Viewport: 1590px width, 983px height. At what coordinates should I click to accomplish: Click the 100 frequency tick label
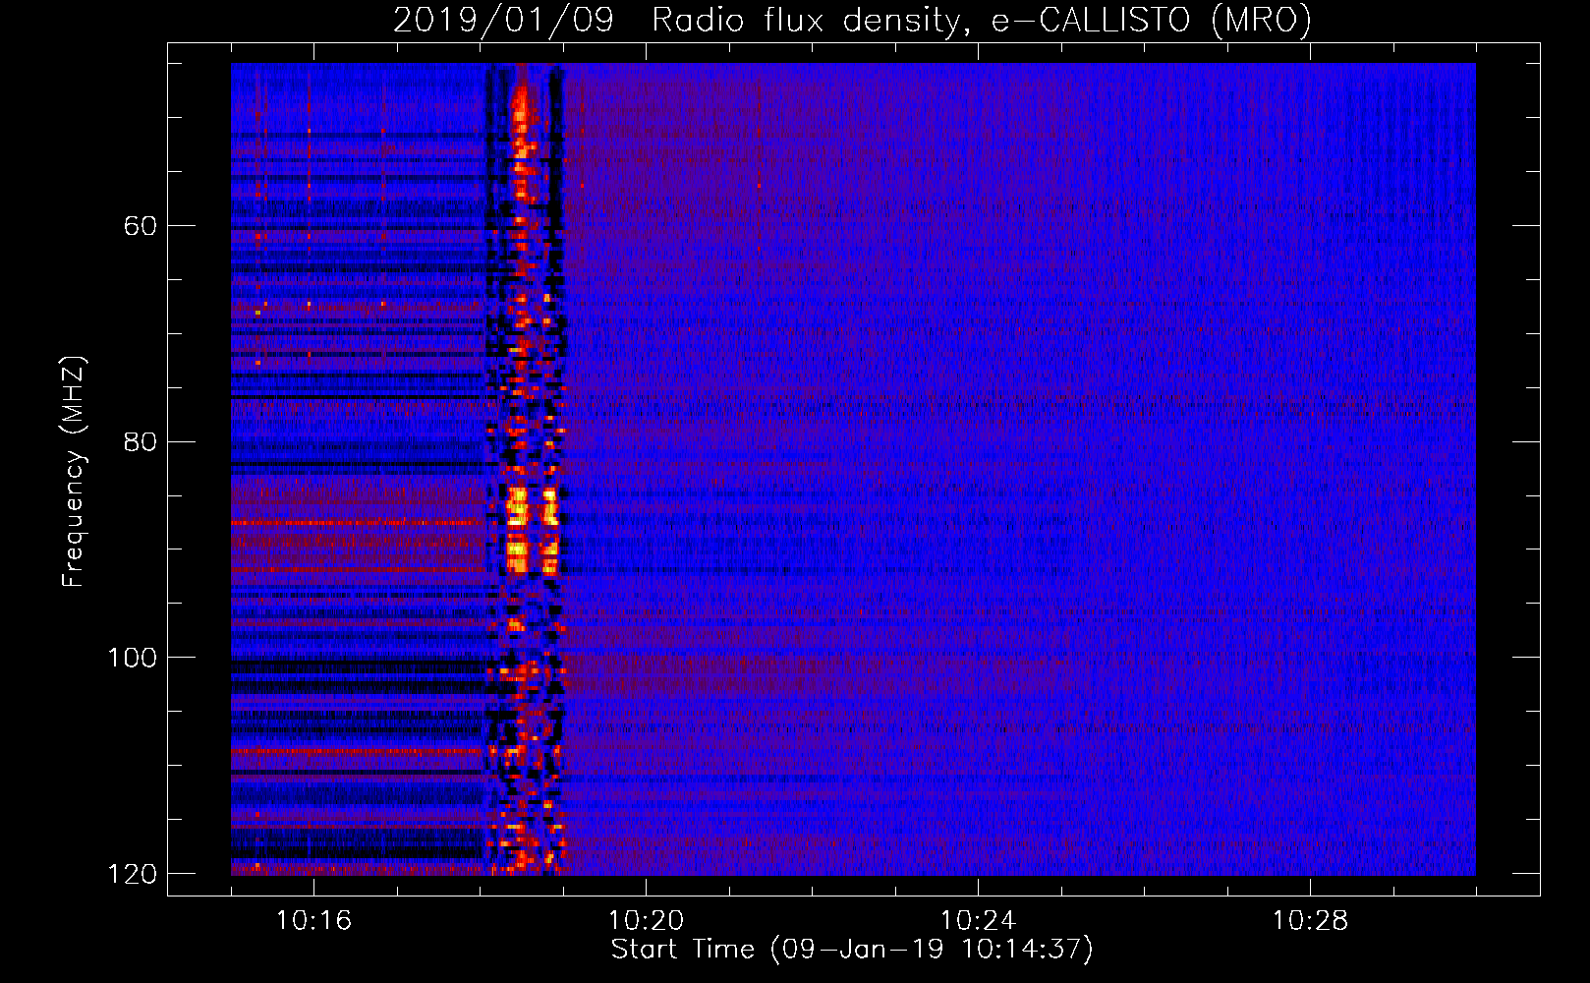pos(133,658)
